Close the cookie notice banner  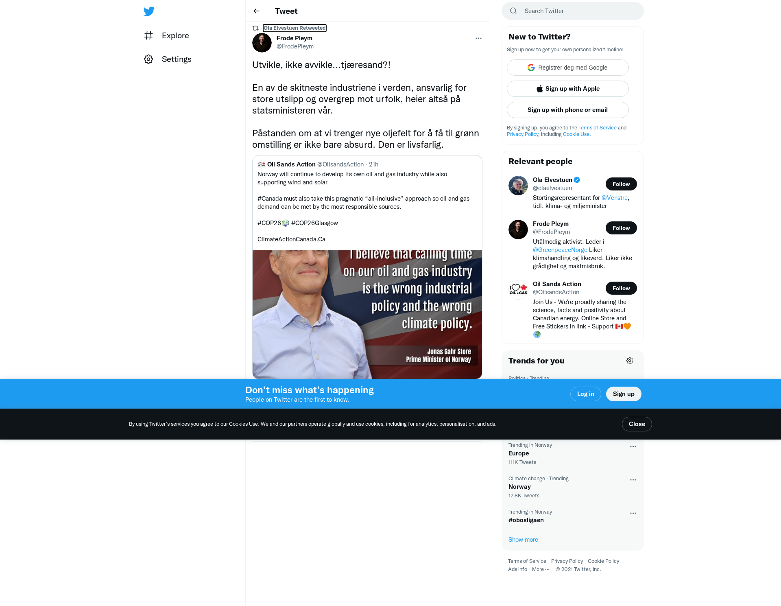[x=637, y=424]
